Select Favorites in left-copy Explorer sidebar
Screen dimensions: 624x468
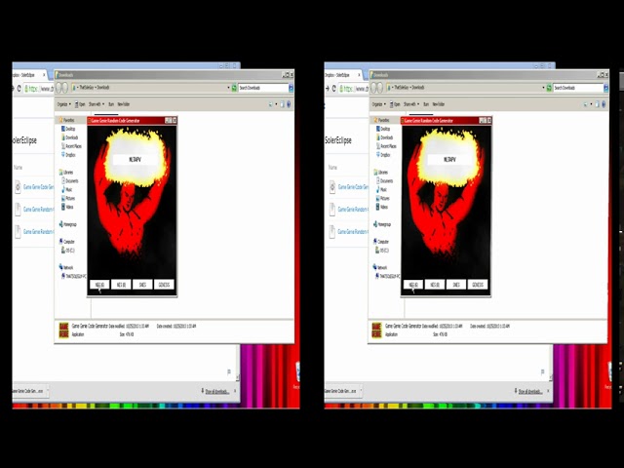tap(69, 120)
